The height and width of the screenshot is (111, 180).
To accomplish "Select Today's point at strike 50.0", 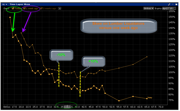I will pos(105,93).
